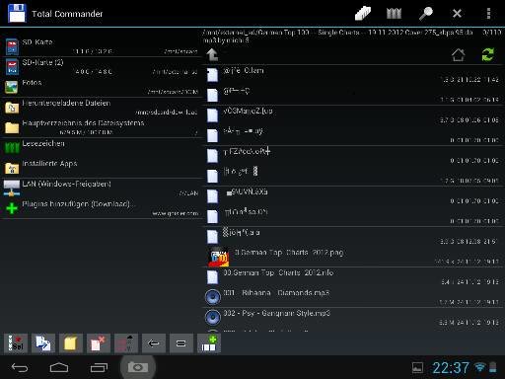Tap speaker icon of Gangnam Style mp3
The width and height of the screenshot is (505, 379).
tap(213, 318)
